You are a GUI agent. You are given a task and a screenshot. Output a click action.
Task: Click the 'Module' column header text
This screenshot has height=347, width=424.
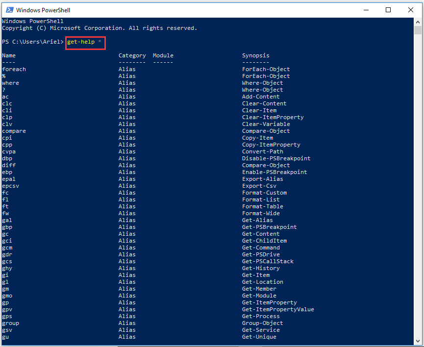click(163, 55)
